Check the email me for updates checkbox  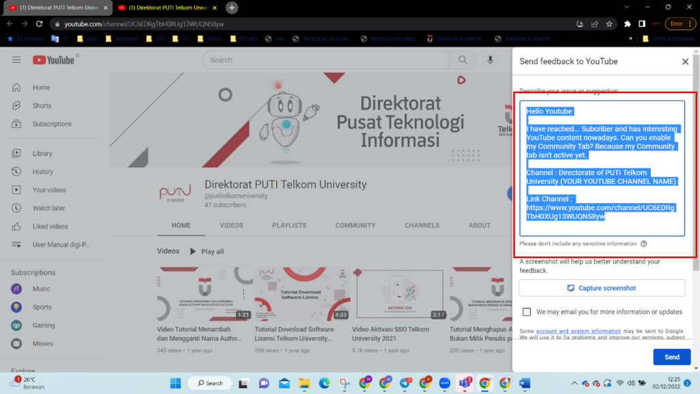pos(527,312)
